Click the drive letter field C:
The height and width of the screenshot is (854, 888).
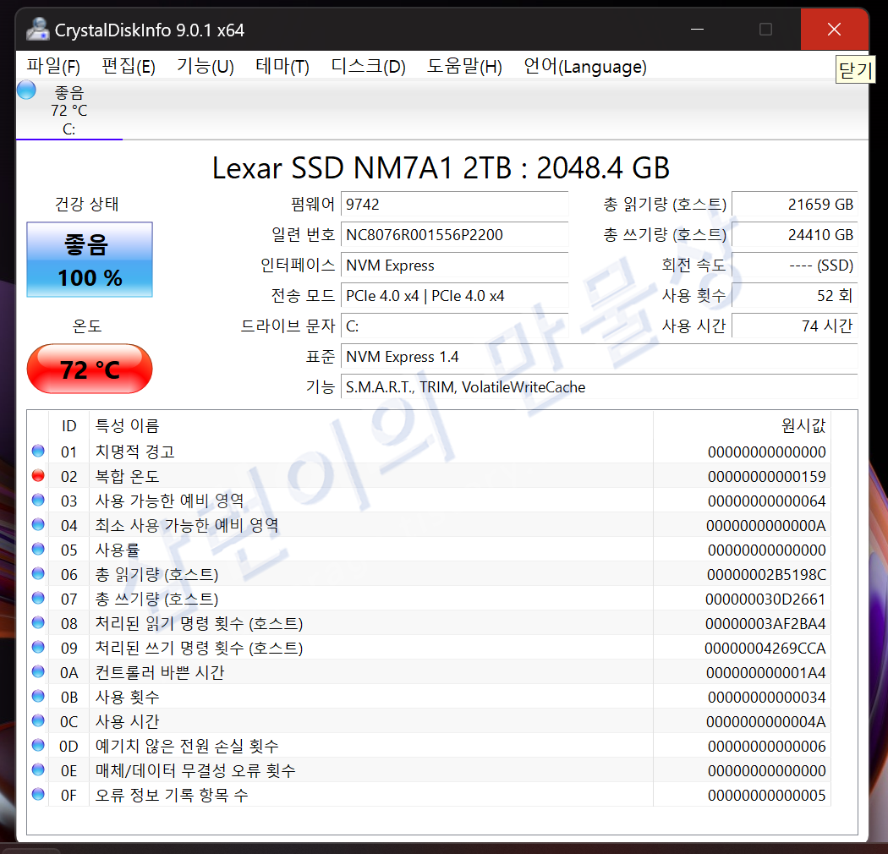click(x=454, y=326)
